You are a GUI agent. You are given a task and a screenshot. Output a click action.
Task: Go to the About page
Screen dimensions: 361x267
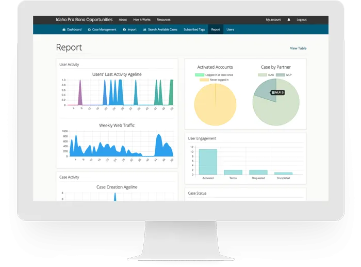[123, 20]
